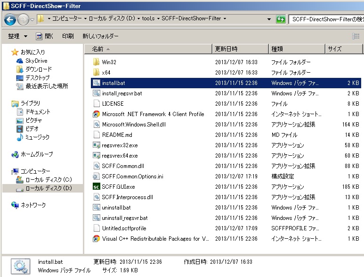Image resolution: width=364 pixels, height=277 pixels.
Task: Click the 185 KB size of SCFF.GUI.exe
Action: click(350, 186)
